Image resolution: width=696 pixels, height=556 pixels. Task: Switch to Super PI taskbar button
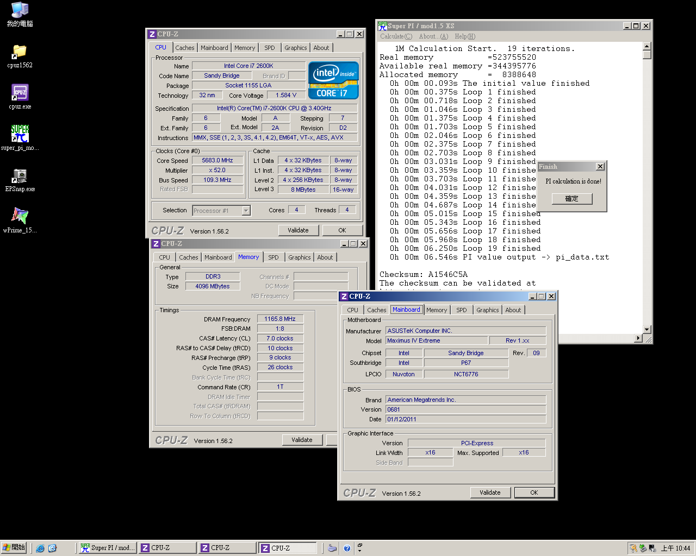click(x=108, y=548)
